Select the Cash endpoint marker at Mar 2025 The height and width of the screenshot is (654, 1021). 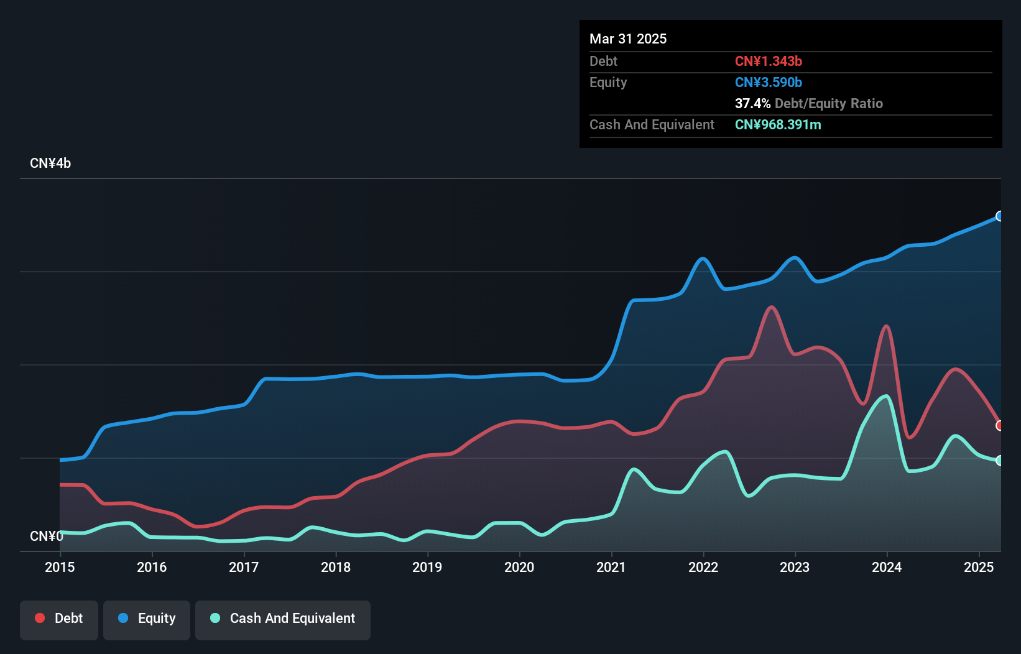[1000, 461]
